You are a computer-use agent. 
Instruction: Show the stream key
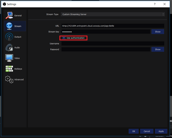click(x=158, y=32)
